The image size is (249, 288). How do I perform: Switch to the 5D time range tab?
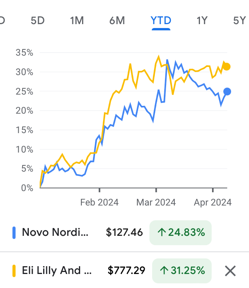pos(38,21)
